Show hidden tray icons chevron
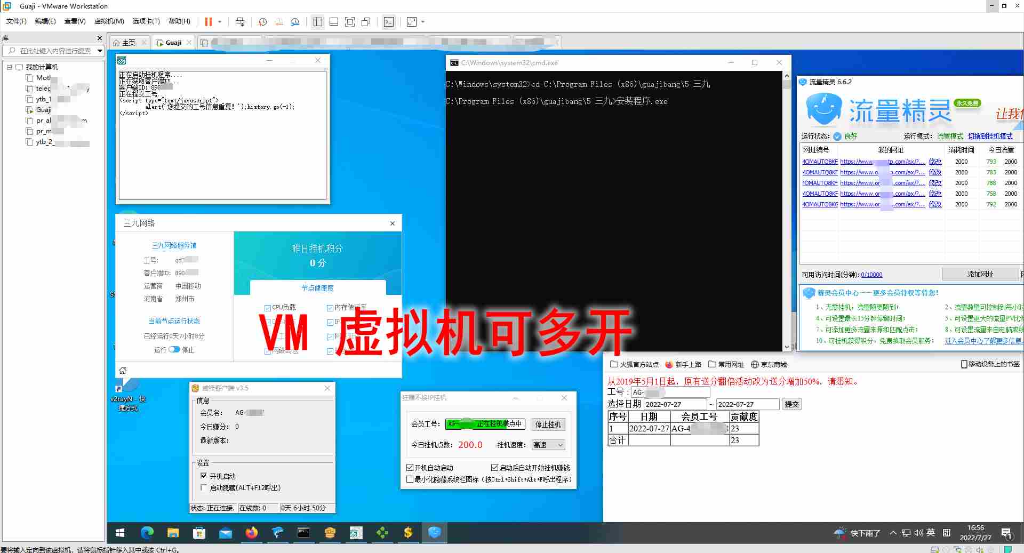The height and width of the screenshot is (553, 1024). [893, 533]
